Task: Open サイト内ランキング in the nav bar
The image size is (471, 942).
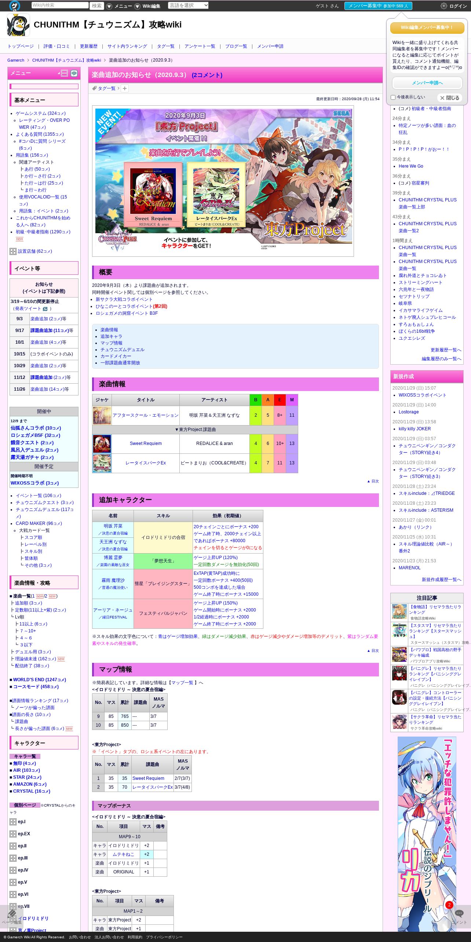Action: [x=127, y=46]
